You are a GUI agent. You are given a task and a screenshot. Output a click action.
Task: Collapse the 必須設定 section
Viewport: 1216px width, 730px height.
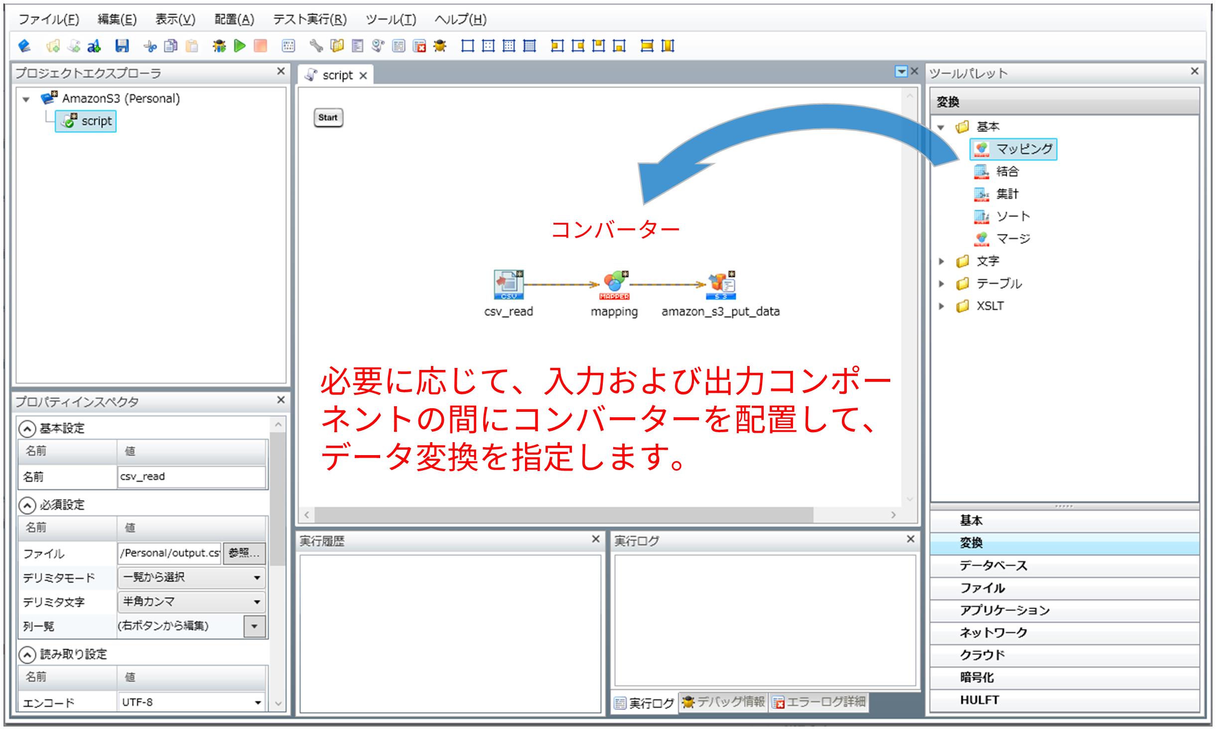pyautogui.click(x=27, y=505)
